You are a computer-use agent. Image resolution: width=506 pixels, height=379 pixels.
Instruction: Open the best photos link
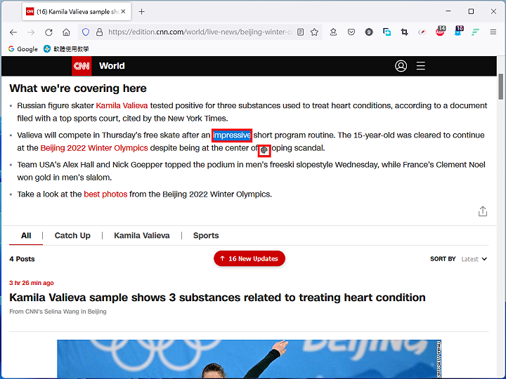105,194
